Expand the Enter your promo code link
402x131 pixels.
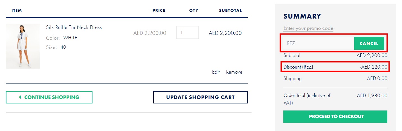click(x=308, y=28)
